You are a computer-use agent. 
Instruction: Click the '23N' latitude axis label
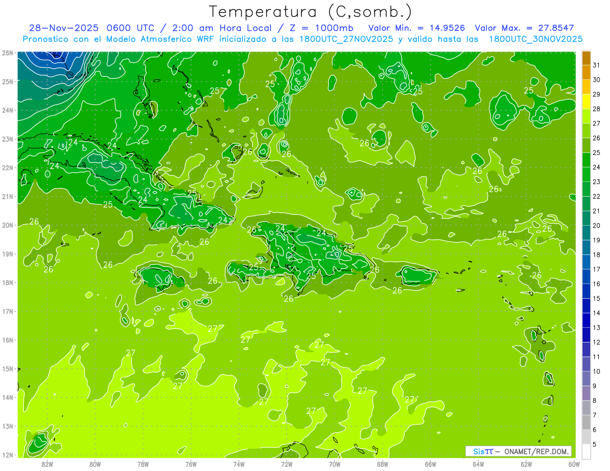[8, 139]
